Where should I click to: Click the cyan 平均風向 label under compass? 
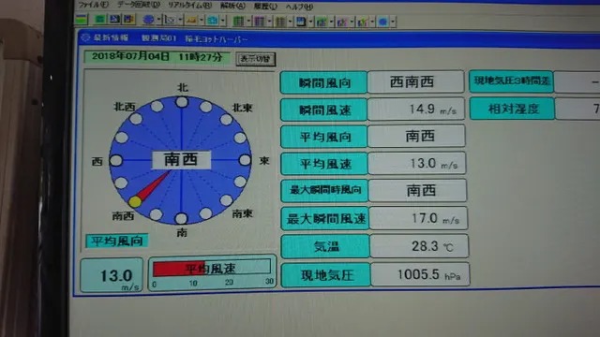coord(116,242)
